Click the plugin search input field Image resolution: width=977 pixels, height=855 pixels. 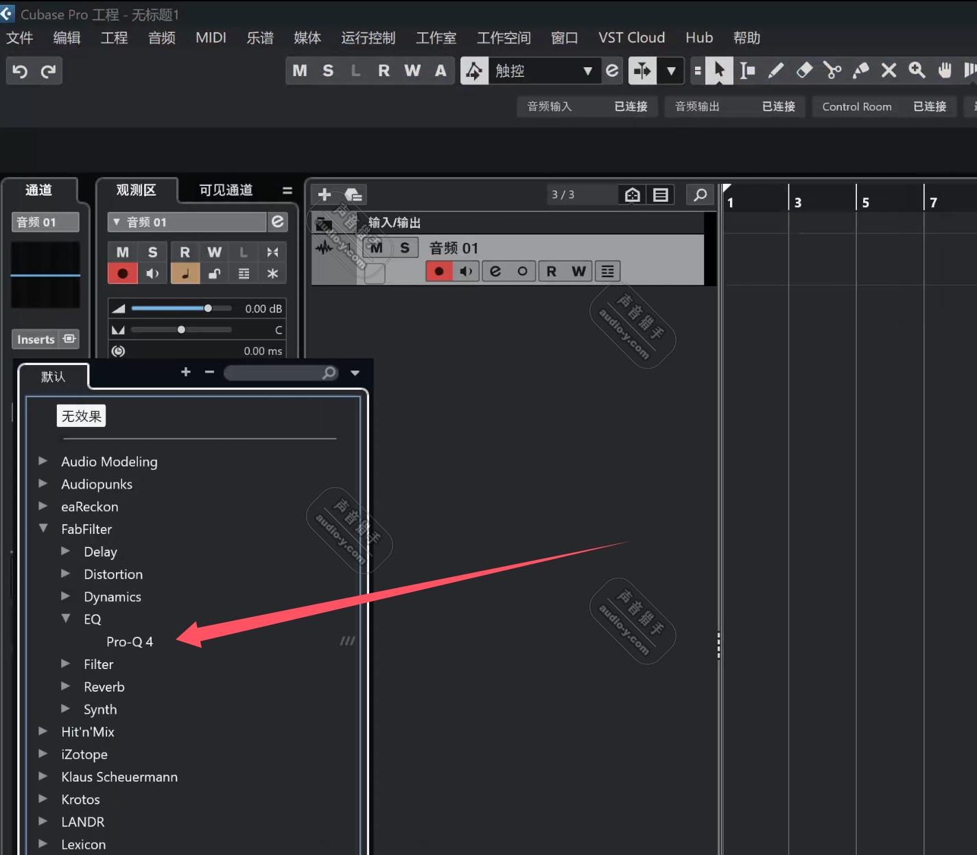point(274,373)
